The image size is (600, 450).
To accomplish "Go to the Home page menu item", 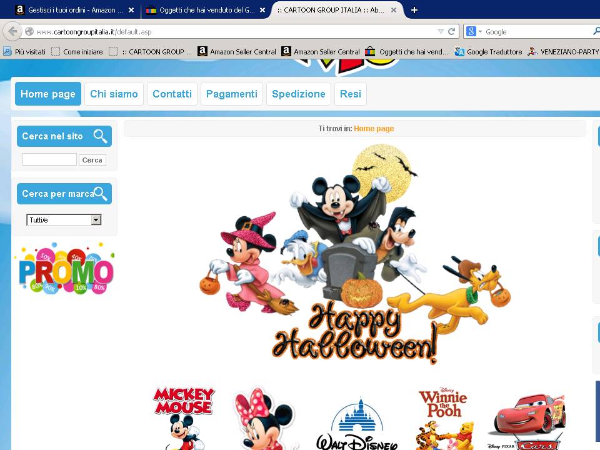I will [48, 94].
